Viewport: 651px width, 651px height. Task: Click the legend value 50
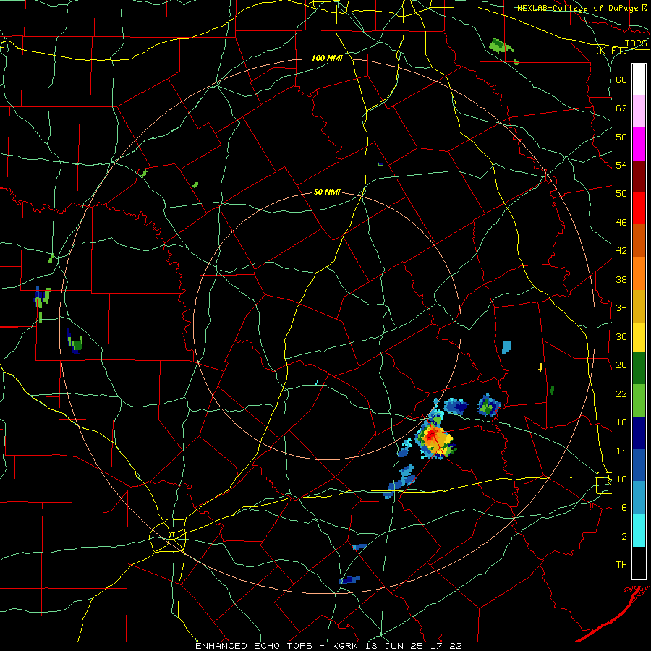pos(621,193)
